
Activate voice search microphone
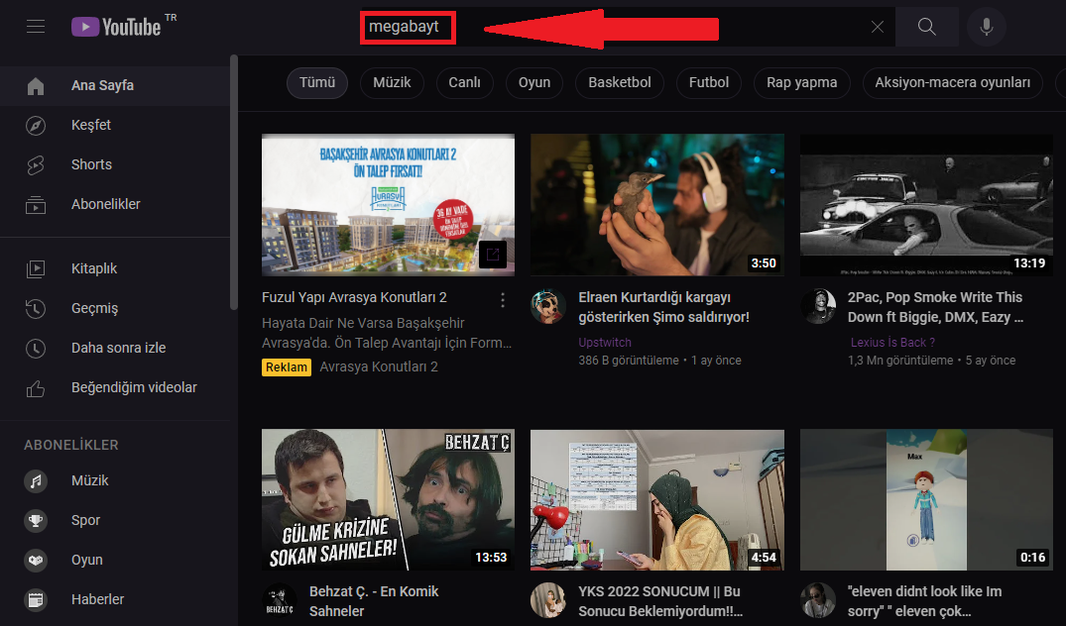[986, 27]
